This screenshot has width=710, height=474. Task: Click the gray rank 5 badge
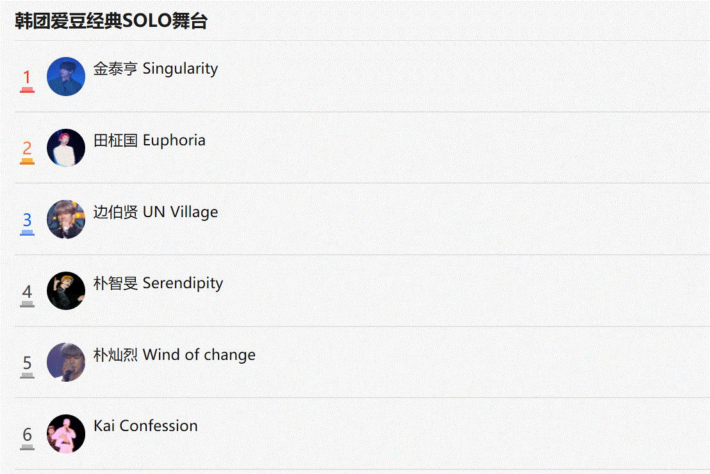point(27,366)
